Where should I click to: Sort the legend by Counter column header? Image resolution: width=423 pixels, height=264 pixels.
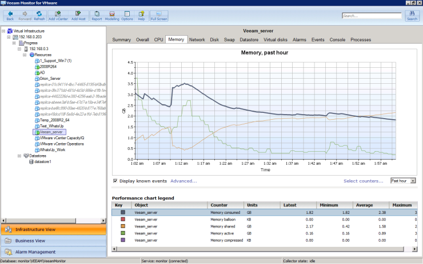[226, 205]
